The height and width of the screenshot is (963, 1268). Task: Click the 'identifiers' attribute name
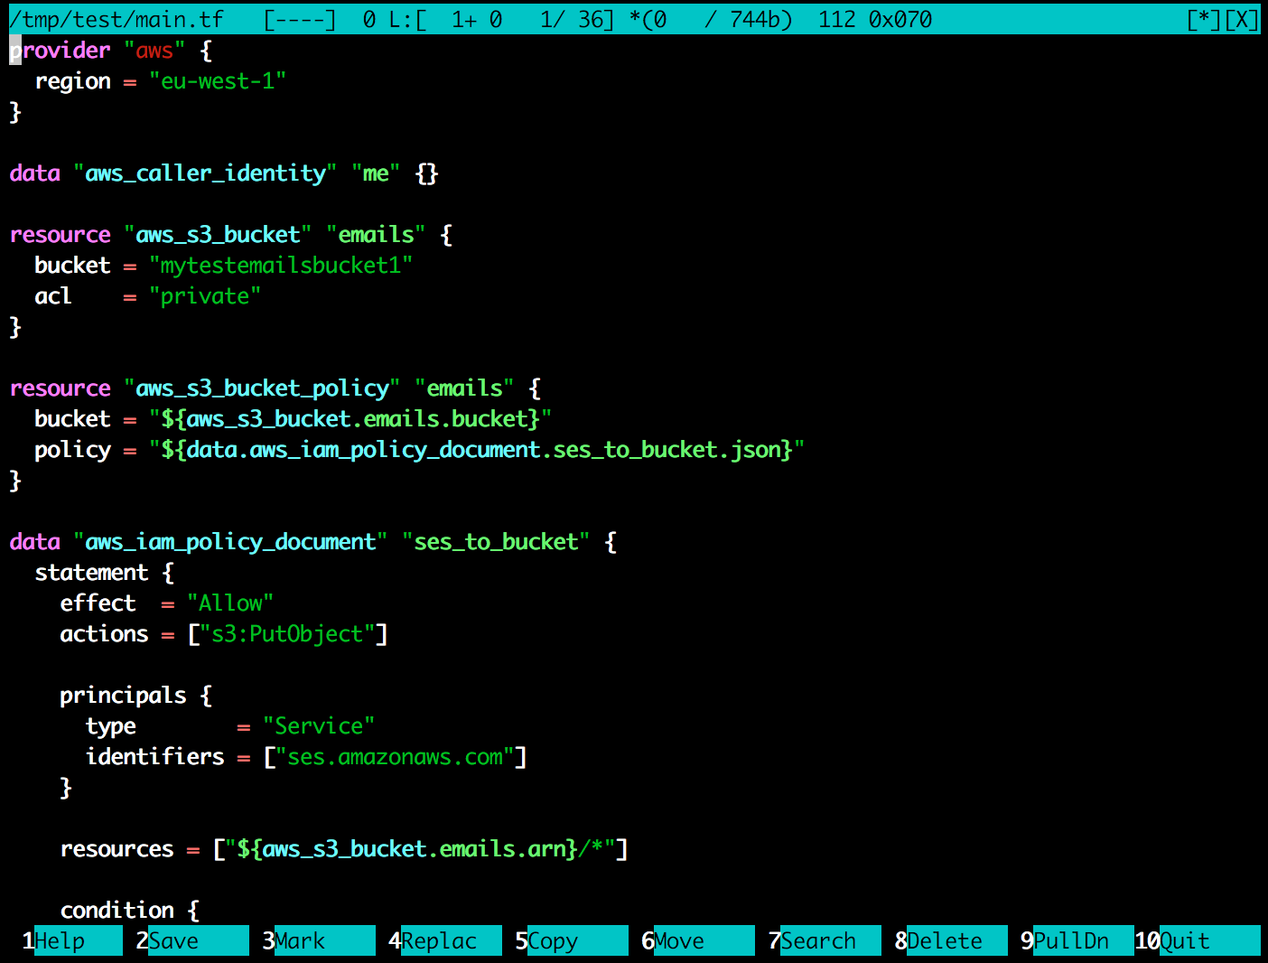click(154, 757)
